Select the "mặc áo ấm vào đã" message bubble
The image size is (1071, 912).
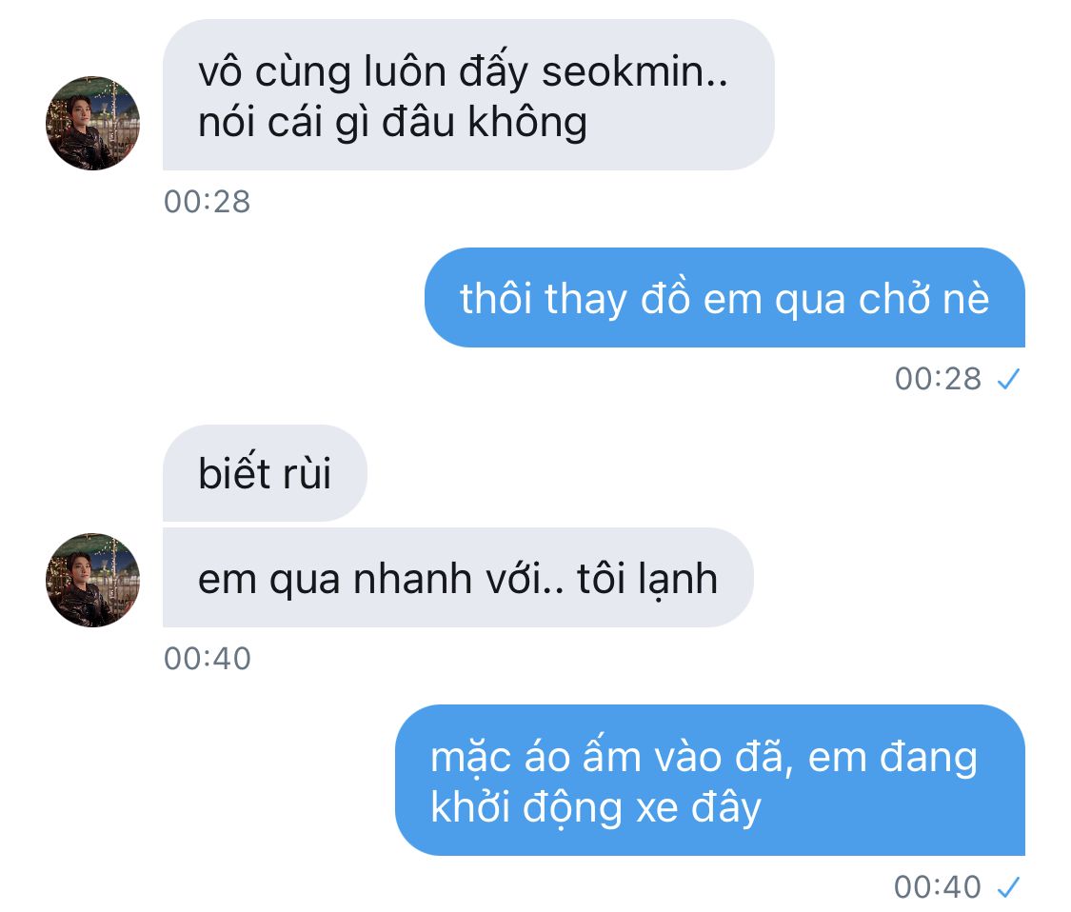(x=710, y=780)
